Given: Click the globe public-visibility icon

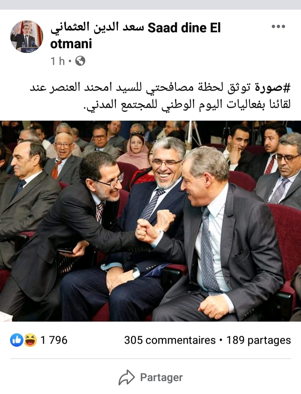Looking at the screenshot, I should (x=80, y=61).
